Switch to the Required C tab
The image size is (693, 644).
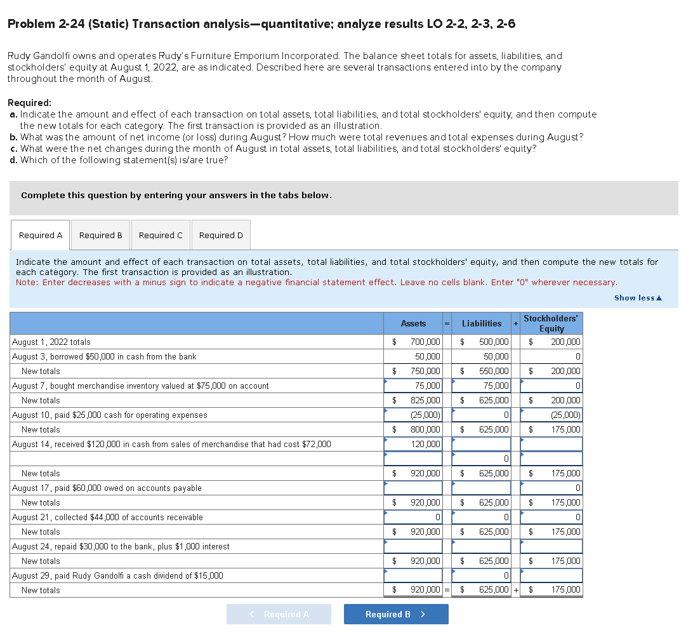[x=160, y=234]
